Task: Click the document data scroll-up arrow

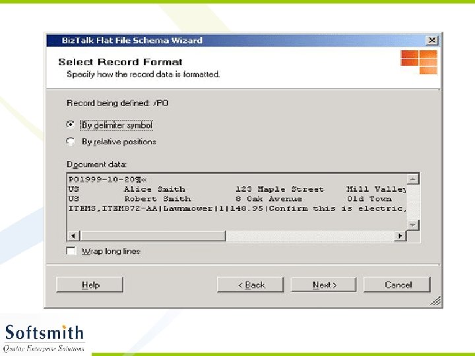Action: coord(413,179)
